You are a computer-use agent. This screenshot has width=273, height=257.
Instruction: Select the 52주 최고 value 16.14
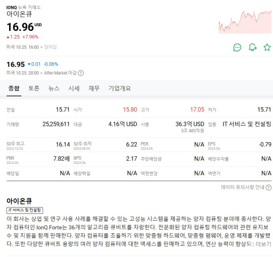pos(63,144)
